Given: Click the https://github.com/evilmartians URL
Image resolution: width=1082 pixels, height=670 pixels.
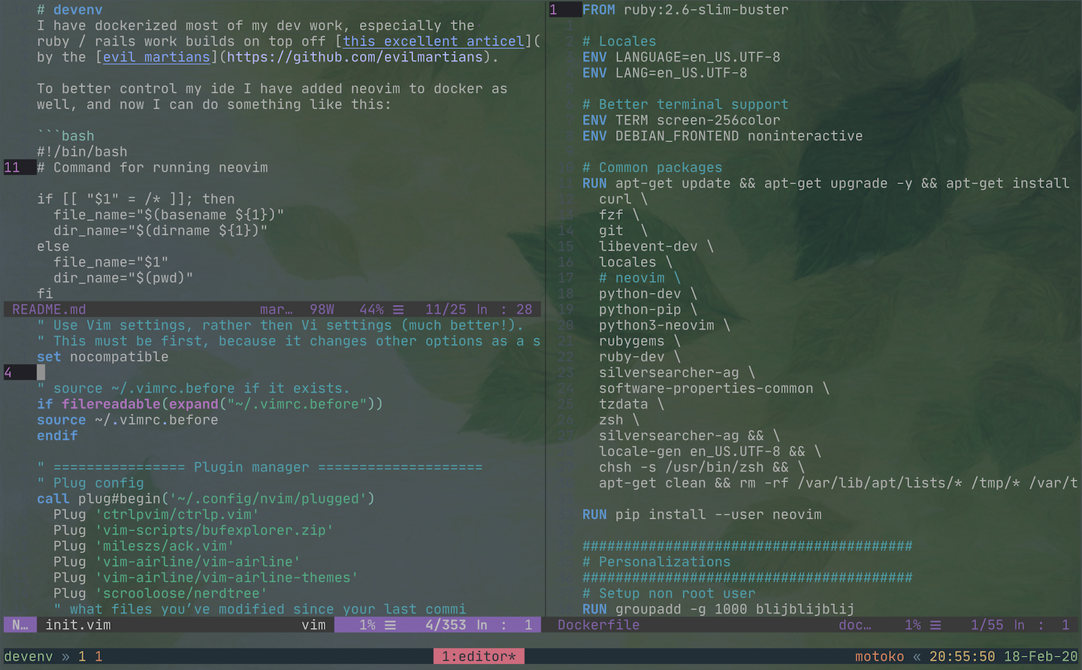Looking at the screenshot, I should [355, 57].
